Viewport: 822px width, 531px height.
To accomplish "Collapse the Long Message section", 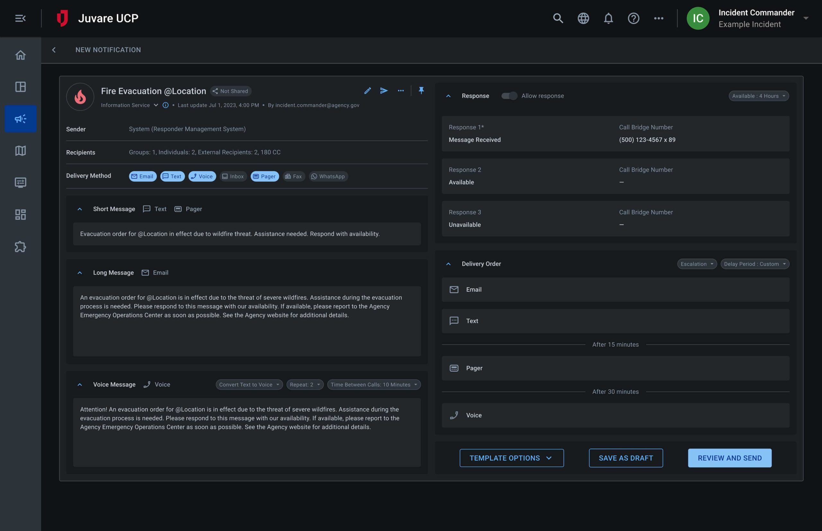I will [80, 273].
